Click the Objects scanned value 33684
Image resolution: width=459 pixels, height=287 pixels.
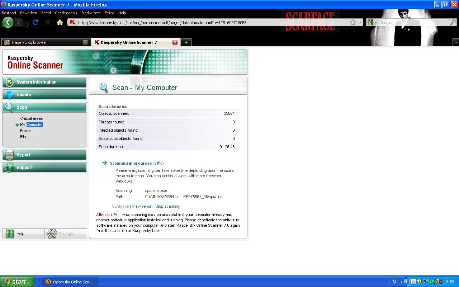(229, 113)
